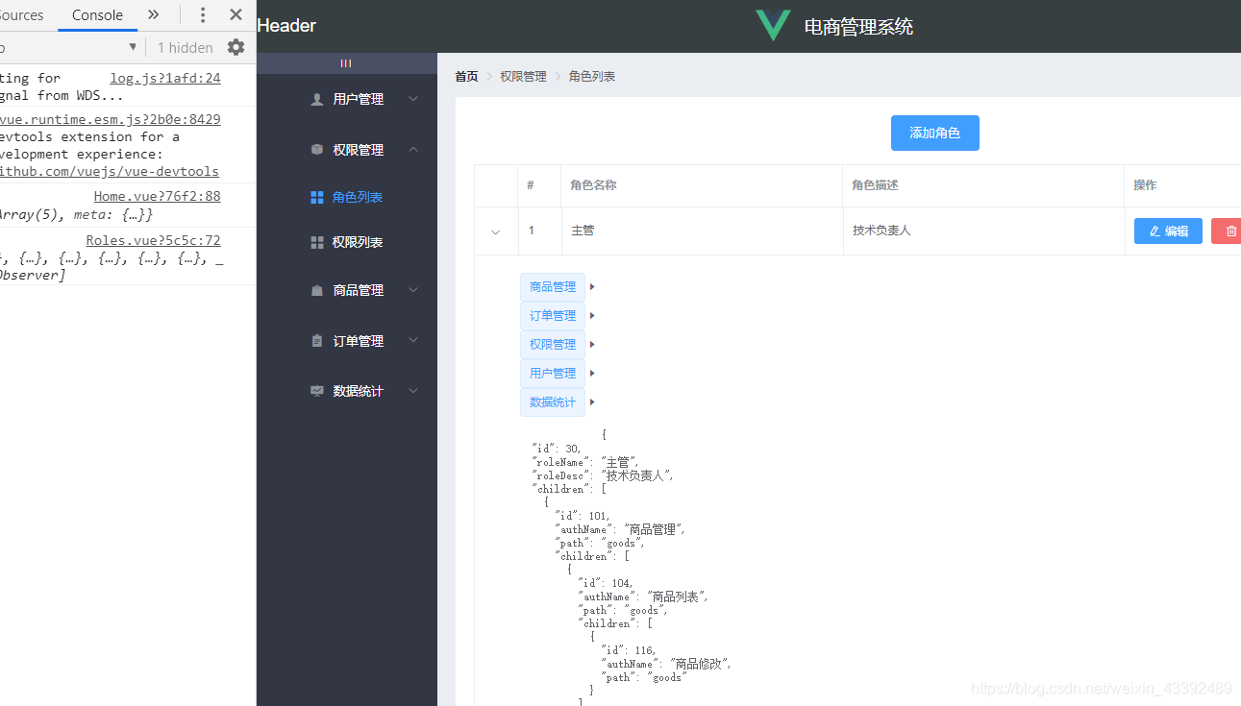
Task: Click the 权限管理 permission tag
Action: 553,344
